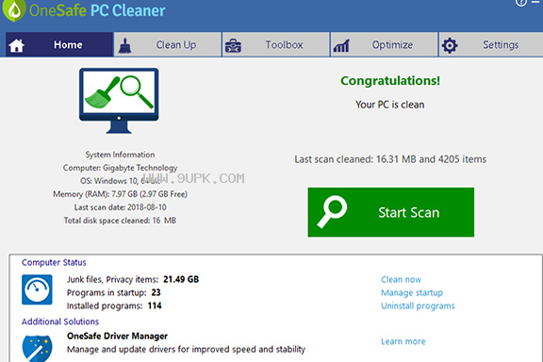Click 'Total disk space cleaned: 16 MB'
Screen dimensions: 543x362
coord(120,221)
